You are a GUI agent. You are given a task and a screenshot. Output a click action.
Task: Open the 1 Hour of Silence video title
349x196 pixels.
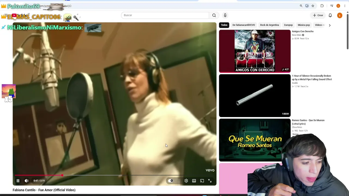(312, 78)
